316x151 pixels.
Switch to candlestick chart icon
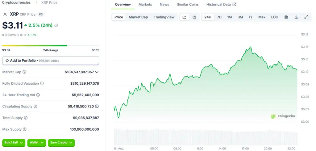[194, 17]
